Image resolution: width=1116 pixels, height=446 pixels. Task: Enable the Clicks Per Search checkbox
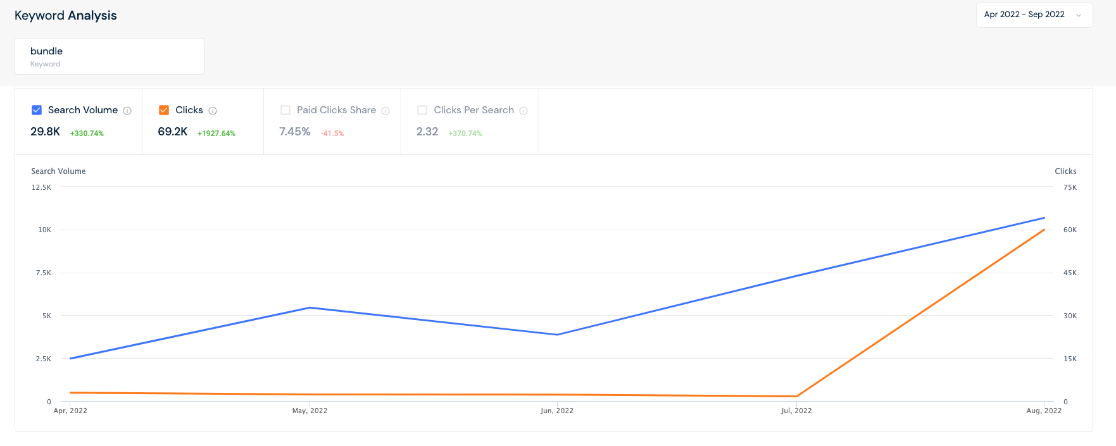pos(422,110)
